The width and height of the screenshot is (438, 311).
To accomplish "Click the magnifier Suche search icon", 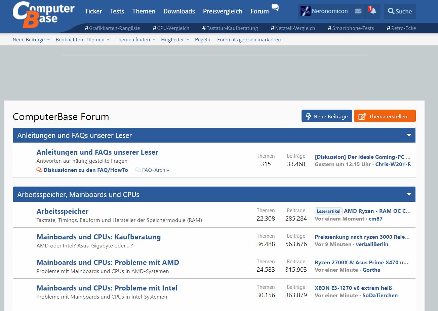I will (391, 11).
